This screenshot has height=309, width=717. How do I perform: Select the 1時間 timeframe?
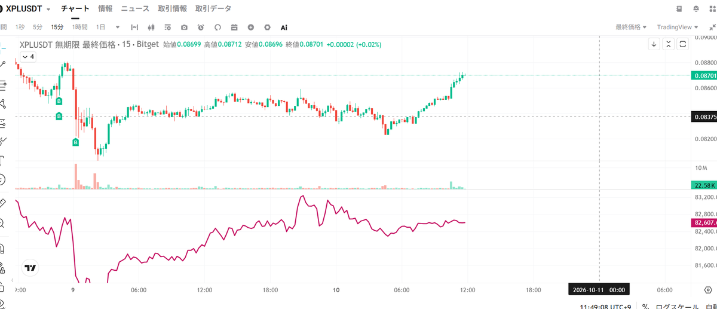79,27
